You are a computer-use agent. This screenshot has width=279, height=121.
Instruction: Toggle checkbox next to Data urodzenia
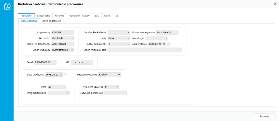point(65,75)
